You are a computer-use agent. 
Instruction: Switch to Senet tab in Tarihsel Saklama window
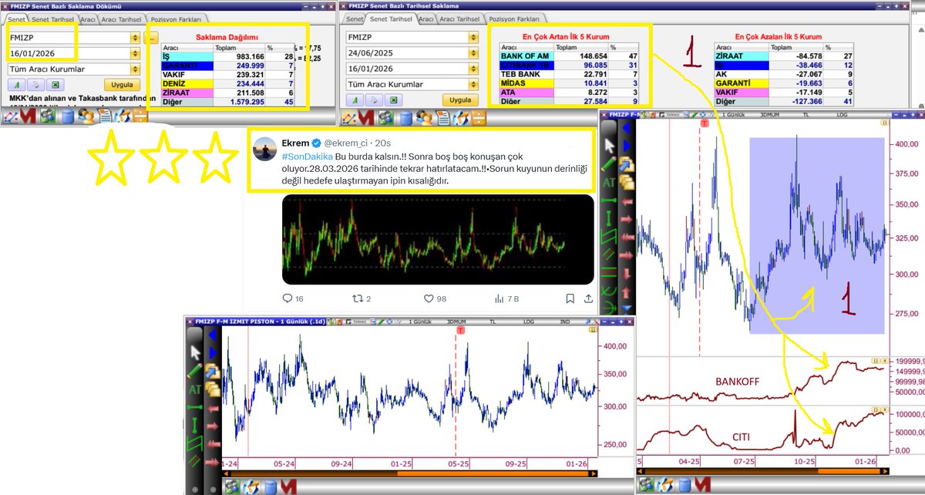pos(355,19)
